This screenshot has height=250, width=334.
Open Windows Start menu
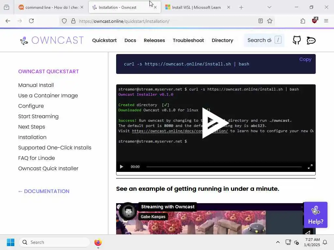[10, 242]
